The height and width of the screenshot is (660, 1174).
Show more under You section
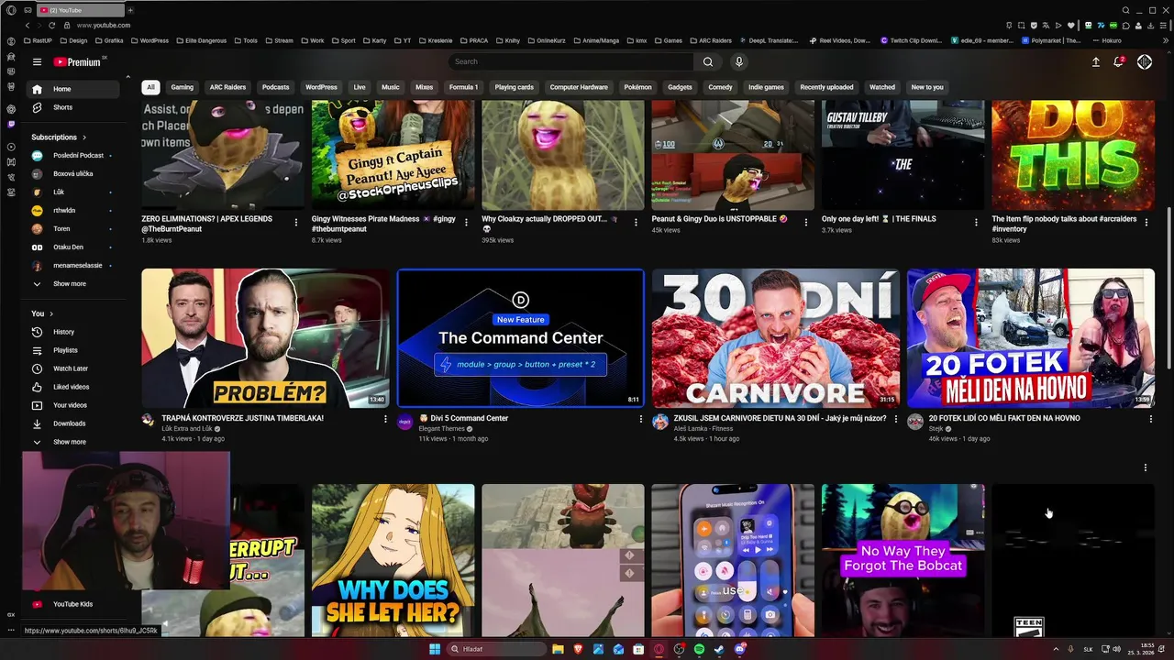(x=72, y=442)
